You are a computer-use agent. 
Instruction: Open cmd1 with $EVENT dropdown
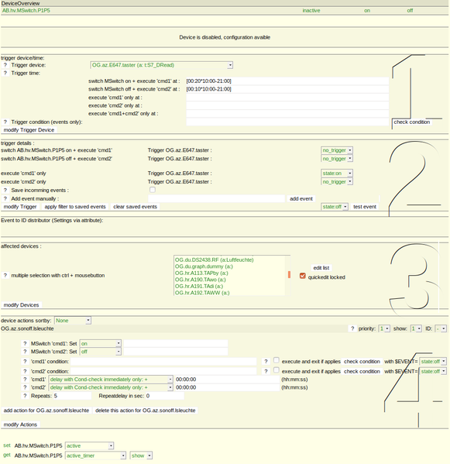(433, 362)
